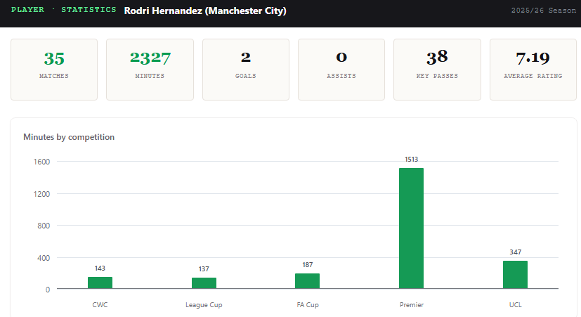Image resolution: width=581 pixels, height=317 pixels.
Task: Click the 1200 y-axis tick label
Action: pyautogui.click(x=41, y=194)
